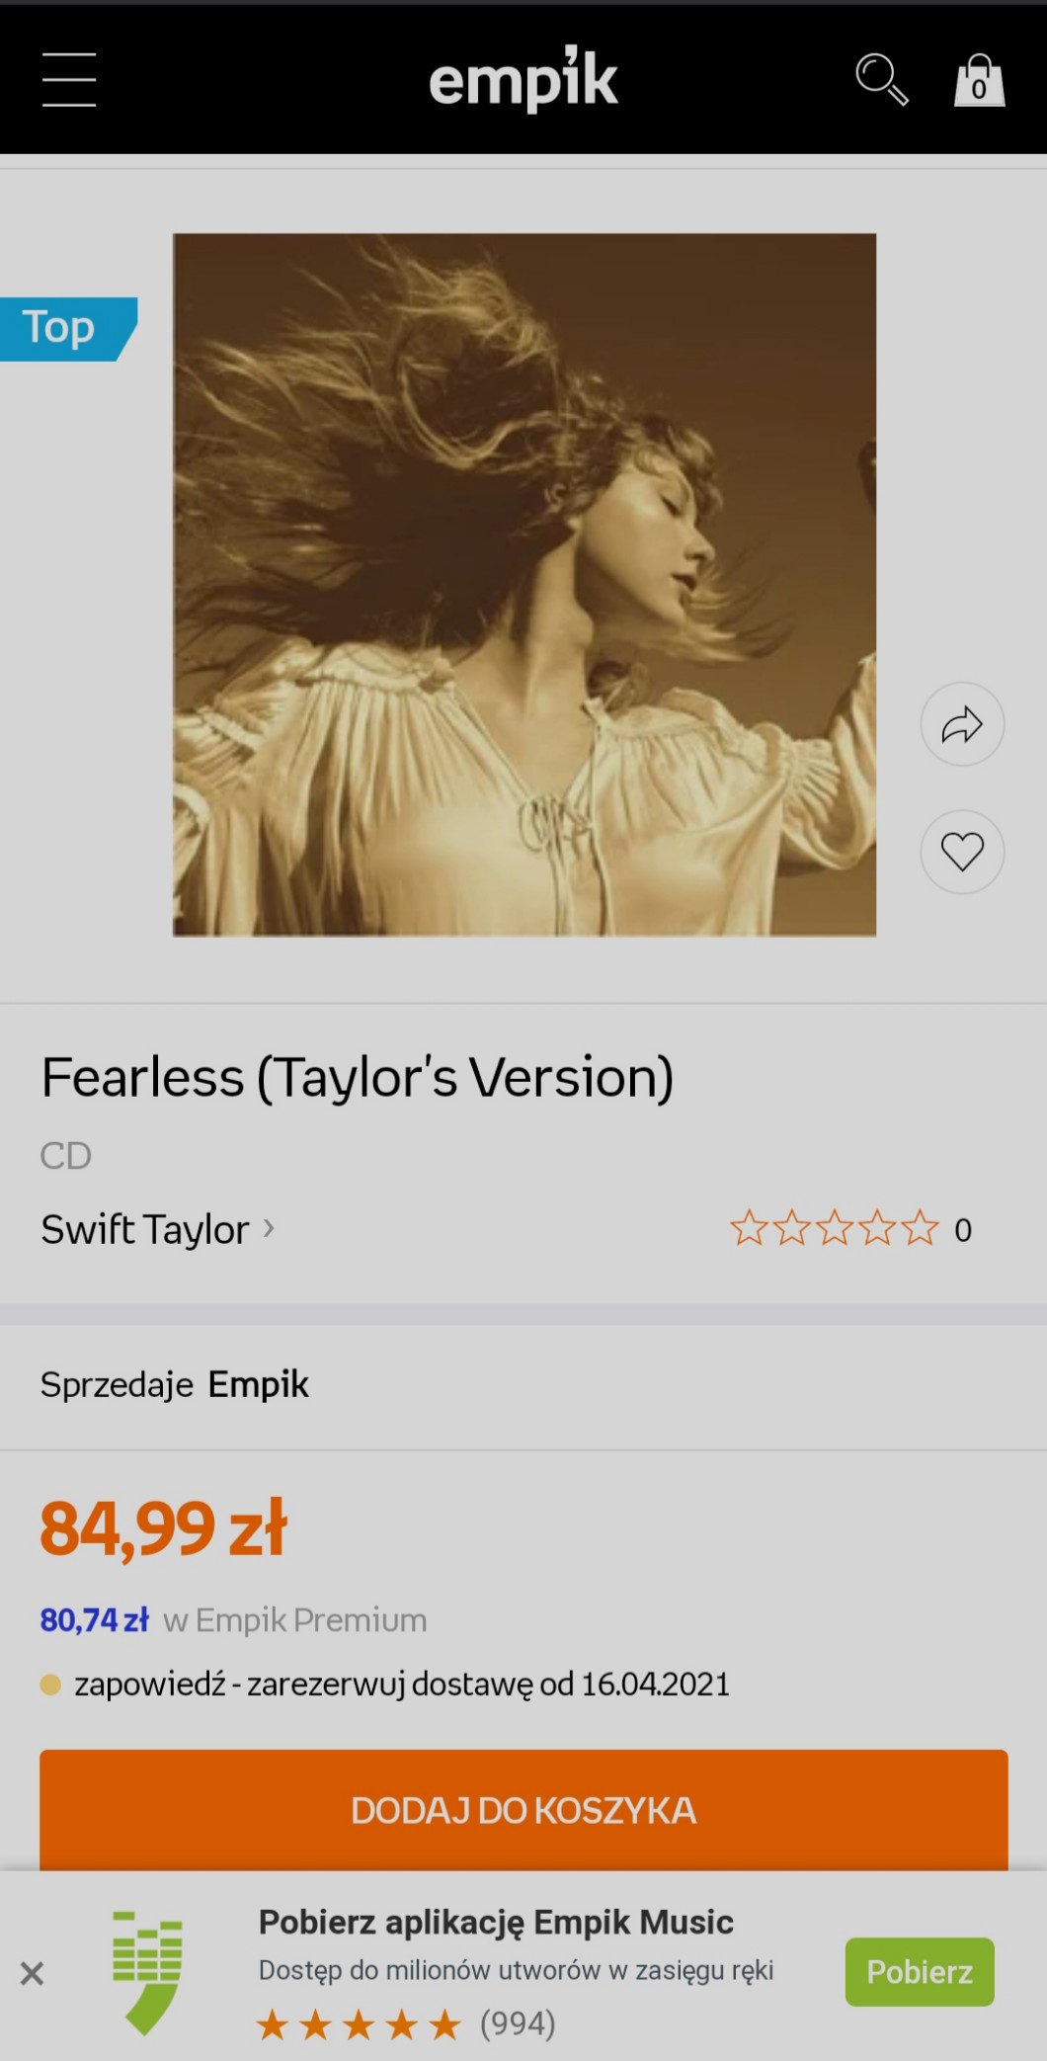This screenshot has width=1047, height=2061.
Task: View the Empik Premium price offer
Action: [x=233, y=1620]
